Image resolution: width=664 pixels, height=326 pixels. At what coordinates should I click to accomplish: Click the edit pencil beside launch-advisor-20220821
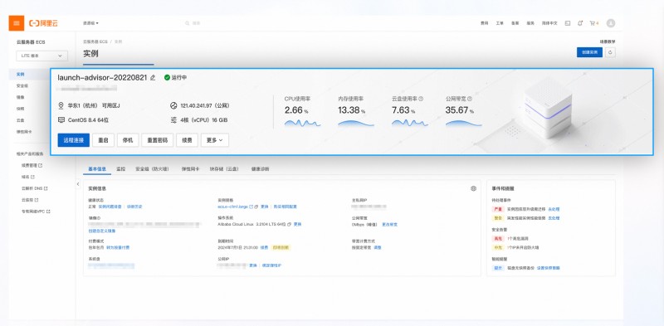pos(153,78)
